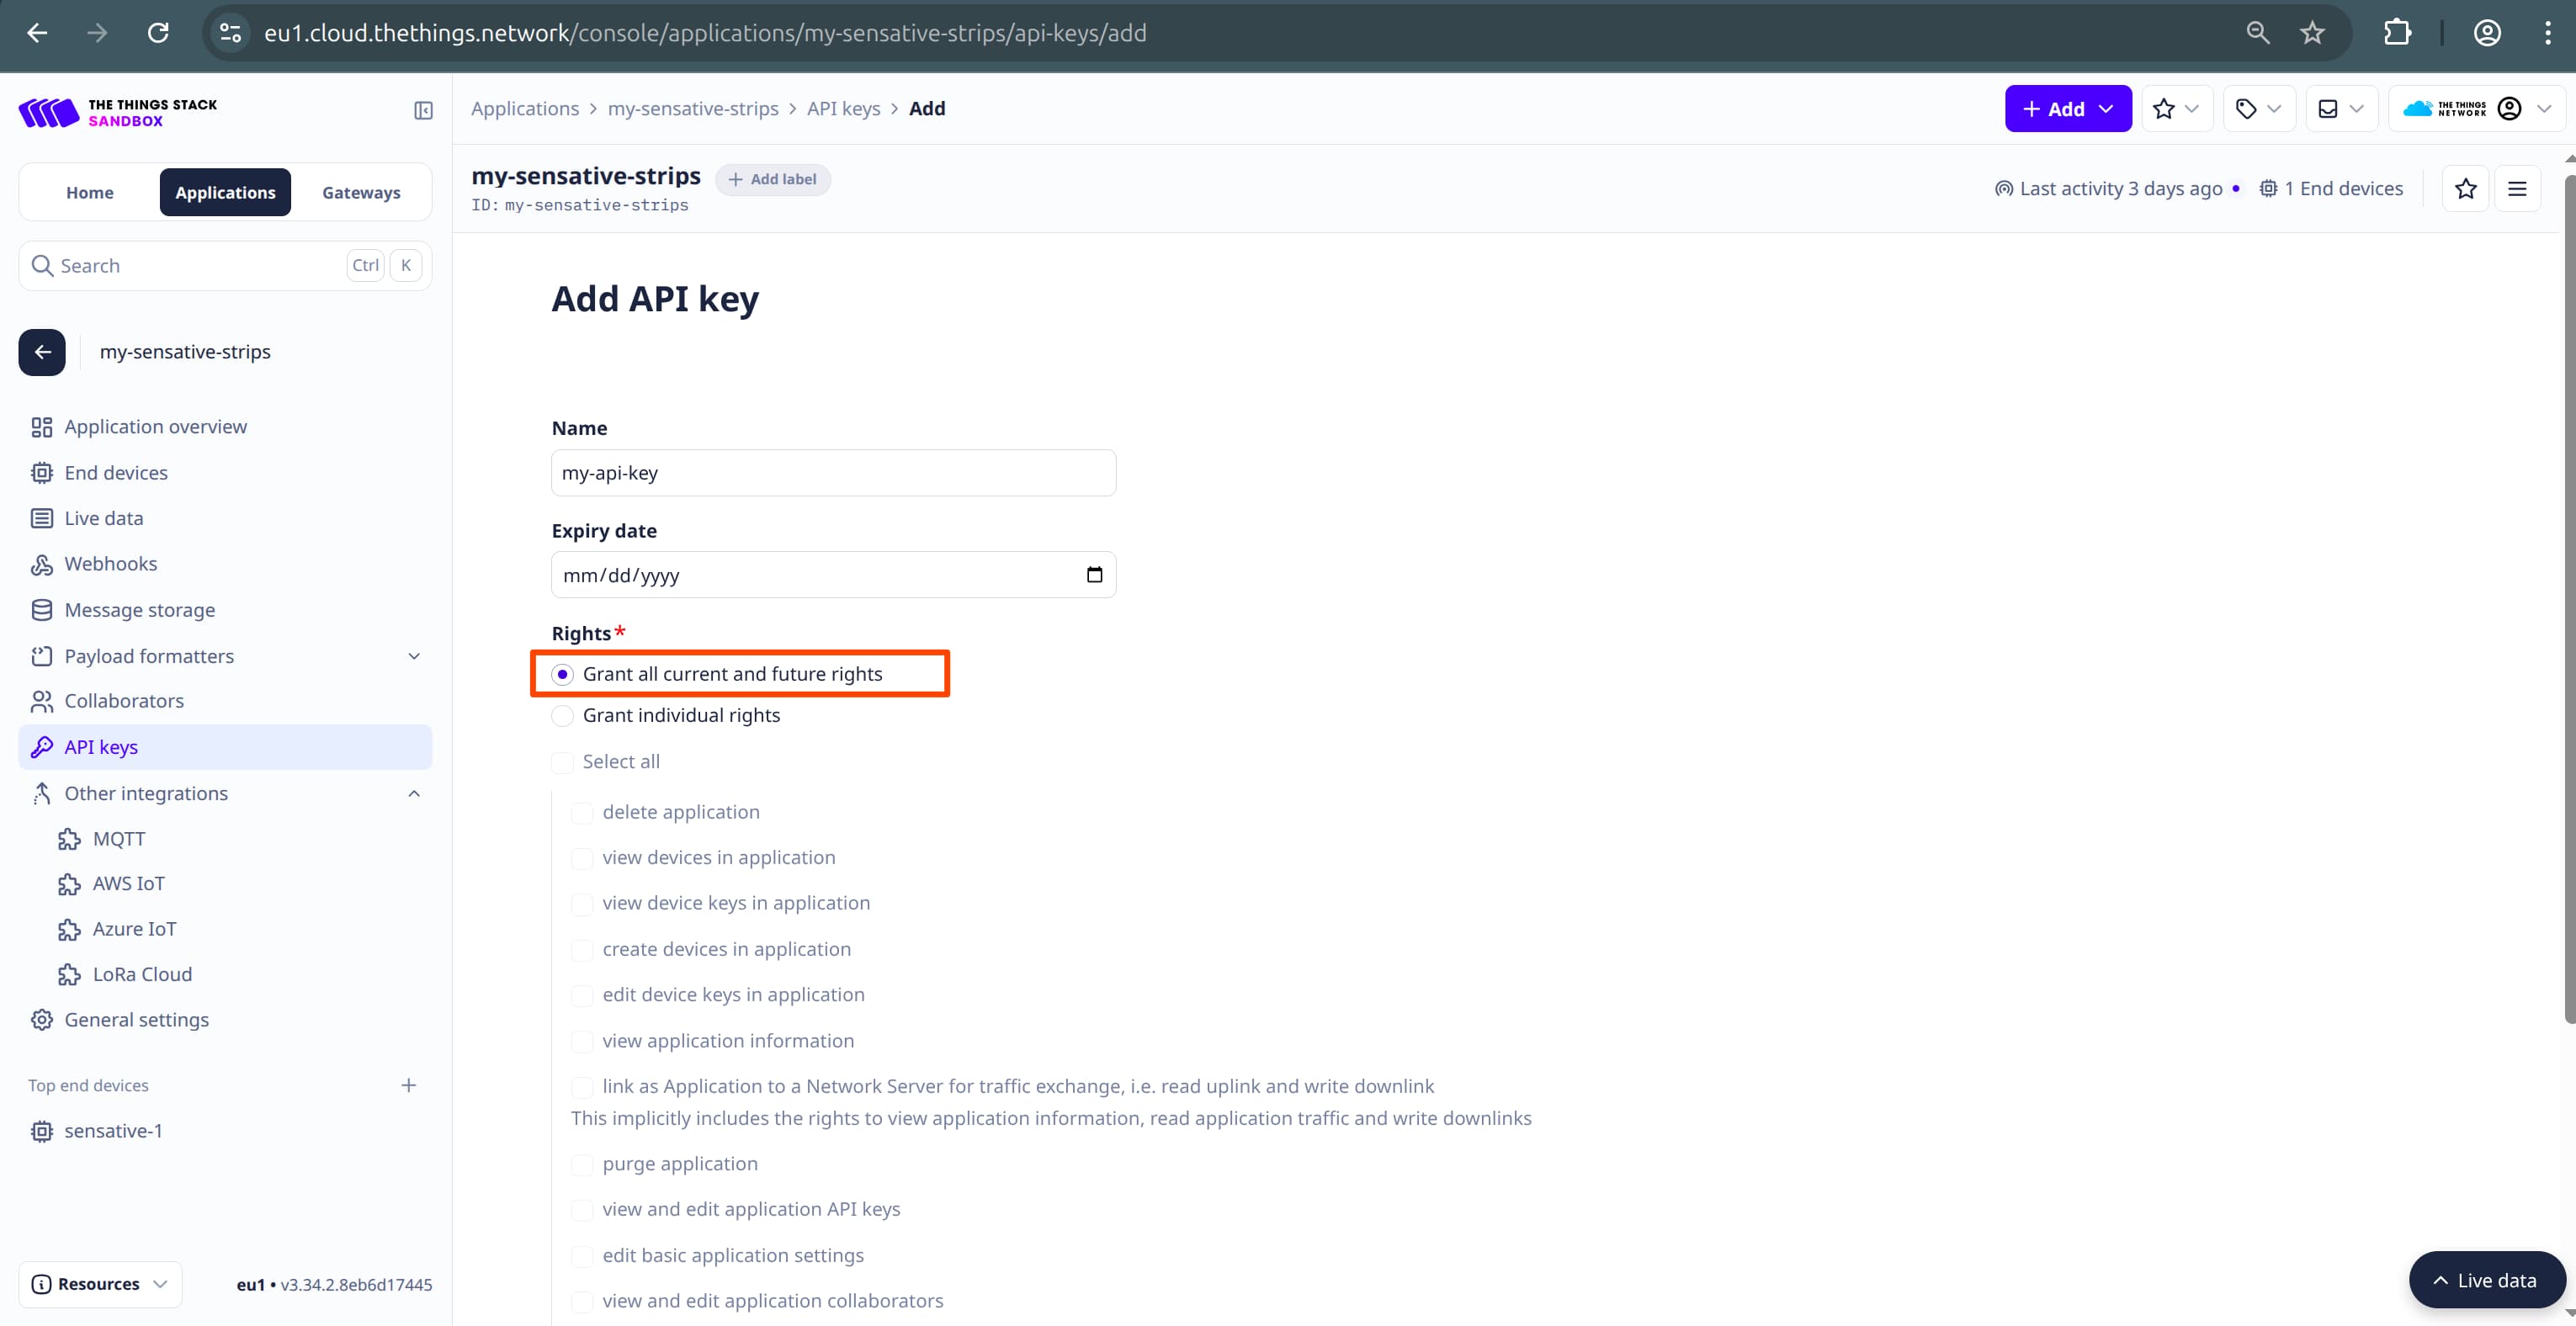This screenshot has width=2576, height=1326.
Task: Collapse the Other integrations section
Action: pyautogui.click(x=413, y=793)
